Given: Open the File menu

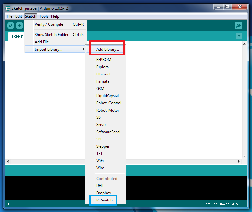Looking at the screenshot, I should point(9,16).
